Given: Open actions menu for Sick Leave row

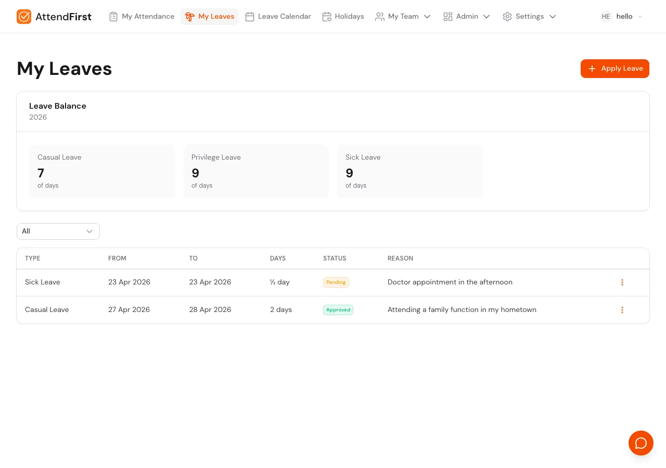Looking at the screenshot, I should point(622,282).
